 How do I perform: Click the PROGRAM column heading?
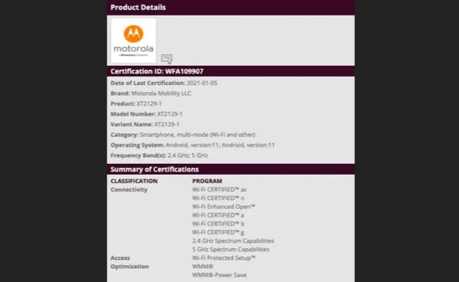pyautogui.click(x=207, y=181)
